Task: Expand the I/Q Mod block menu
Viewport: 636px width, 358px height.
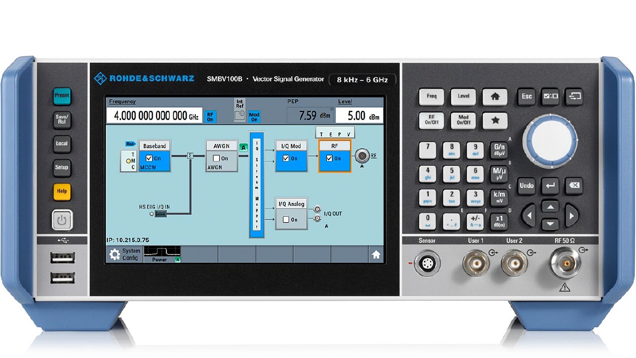Action: click(x=291, y=146)
